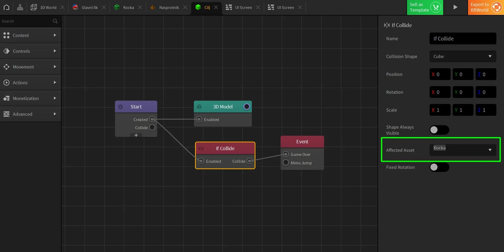This screenshot has height=252, width=504.
Task: Click the Start node's plus icon
Action: [136, 135]
